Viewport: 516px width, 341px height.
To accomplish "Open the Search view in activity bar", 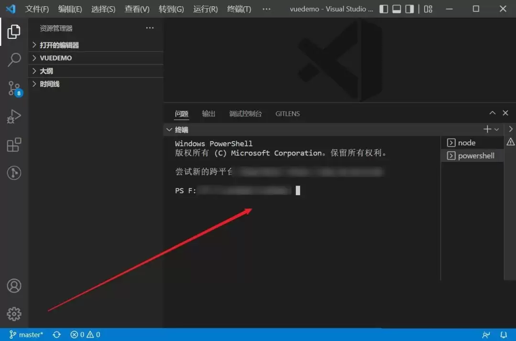I will (14, 60).
